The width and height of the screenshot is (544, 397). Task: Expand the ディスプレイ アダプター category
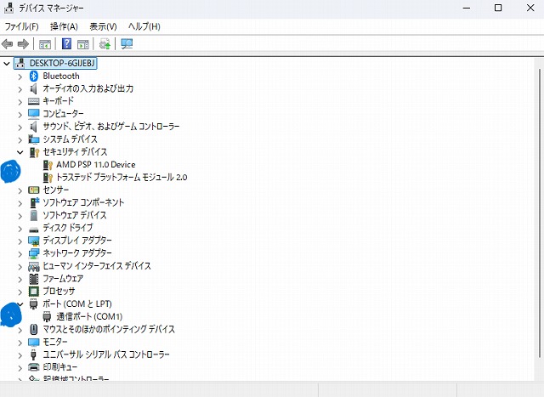pos(20,241)
